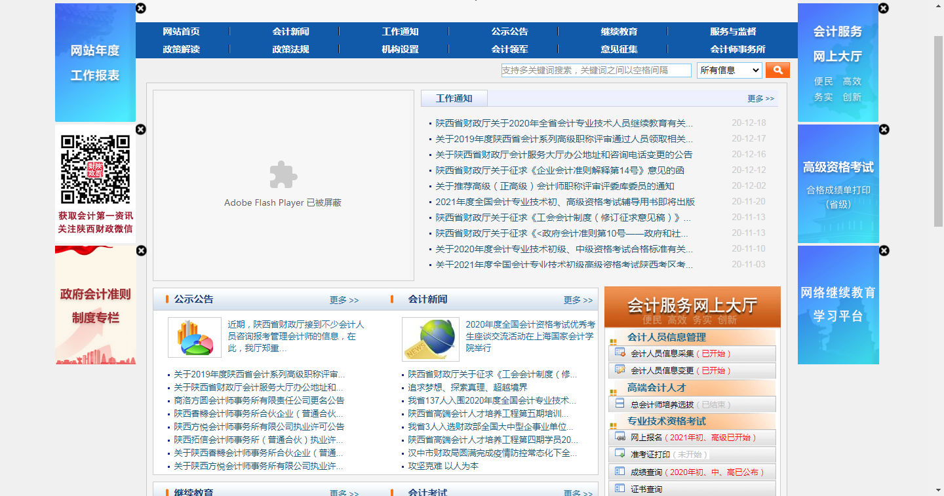The height and width of the screenshot is (496, 944).
Task: Open the 攻坚克难 以人为本 news item
Action: pyautogui.click(x=443, y=466)
